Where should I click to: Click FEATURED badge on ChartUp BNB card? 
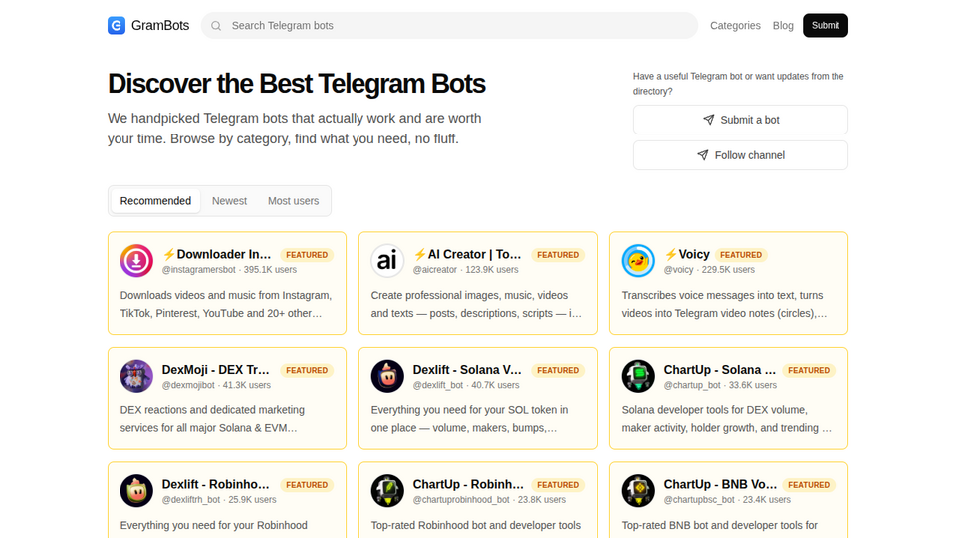click(x=809, y=485)
